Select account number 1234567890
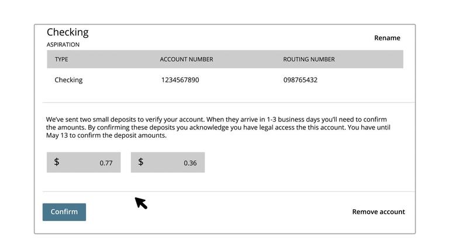449x252 pixels. click(x=180, y=80)
